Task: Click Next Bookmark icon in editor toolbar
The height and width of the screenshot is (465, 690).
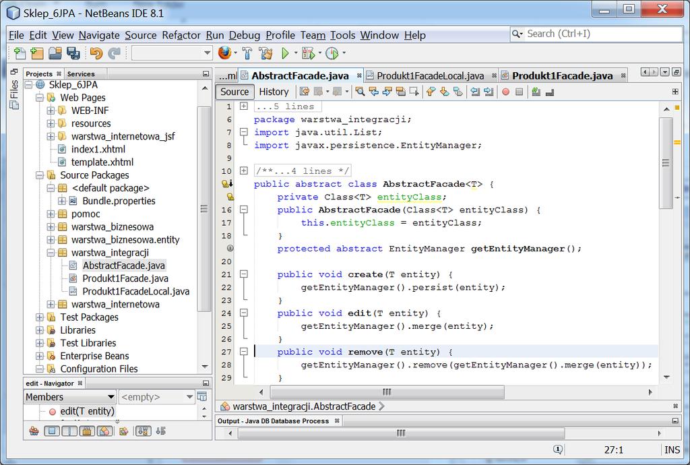Action: (445, 92)
